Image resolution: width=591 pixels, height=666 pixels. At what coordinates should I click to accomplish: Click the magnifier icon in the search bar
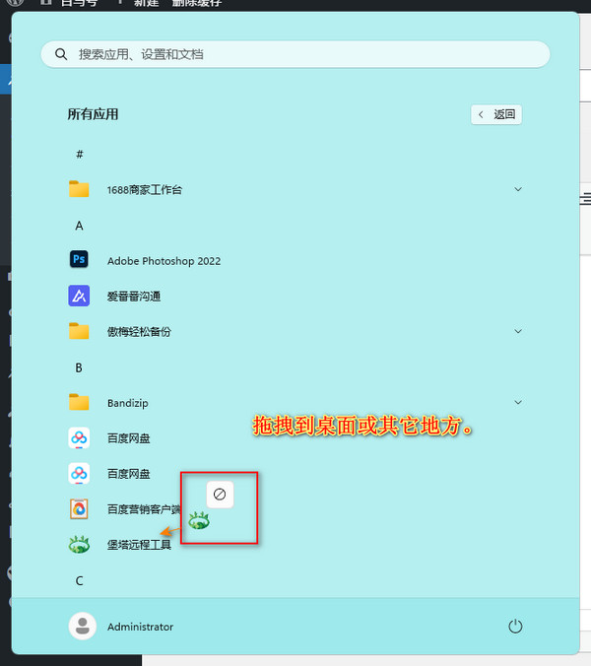pyautogui.click(x=61, y=54)
